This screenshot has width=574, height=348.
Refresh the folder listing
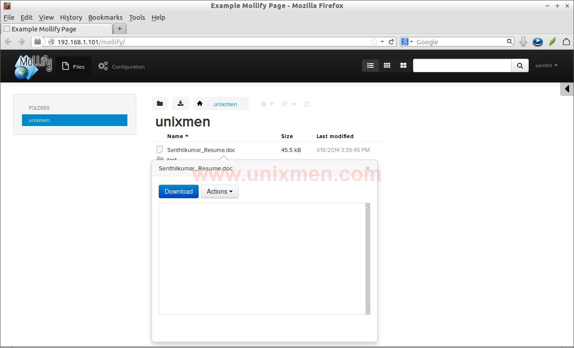(307, 104)
